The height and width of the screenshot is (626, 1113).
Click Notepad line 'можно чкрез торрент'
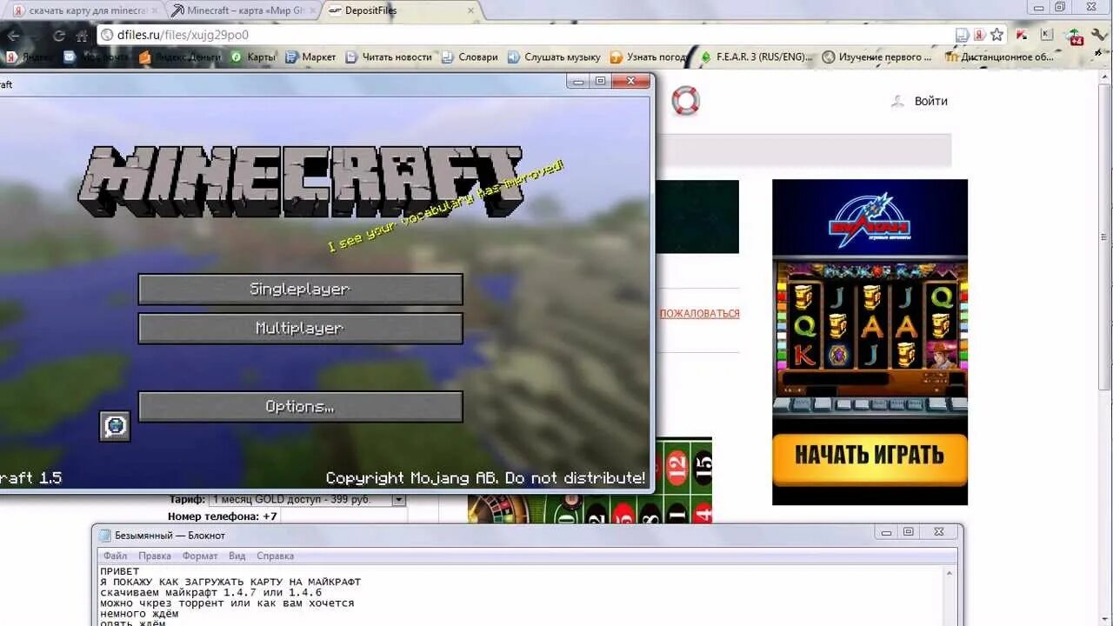(227, 603)
